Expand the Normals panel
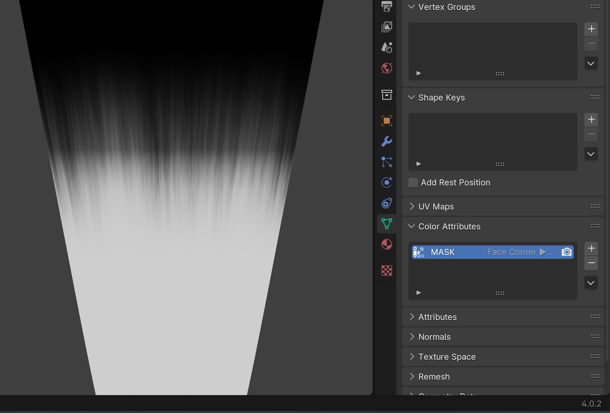Screen dimensions: 610x413 (434, 337)
